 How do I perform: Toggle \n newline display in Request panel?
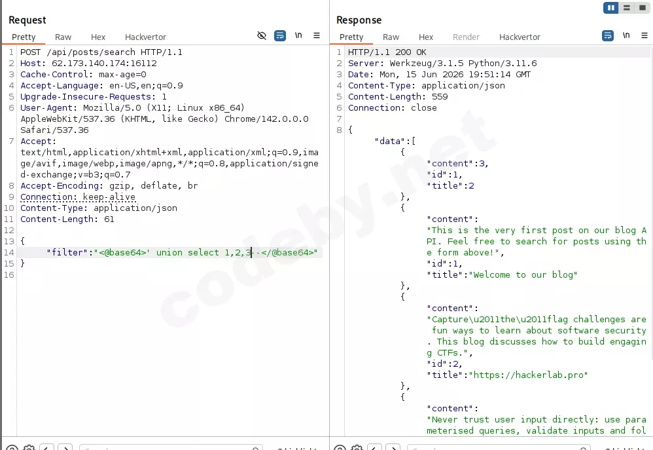tap(298, 35)
